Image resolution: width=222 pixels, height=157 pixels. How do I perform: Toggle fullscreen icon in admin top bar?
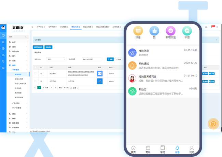coord(206,27)
